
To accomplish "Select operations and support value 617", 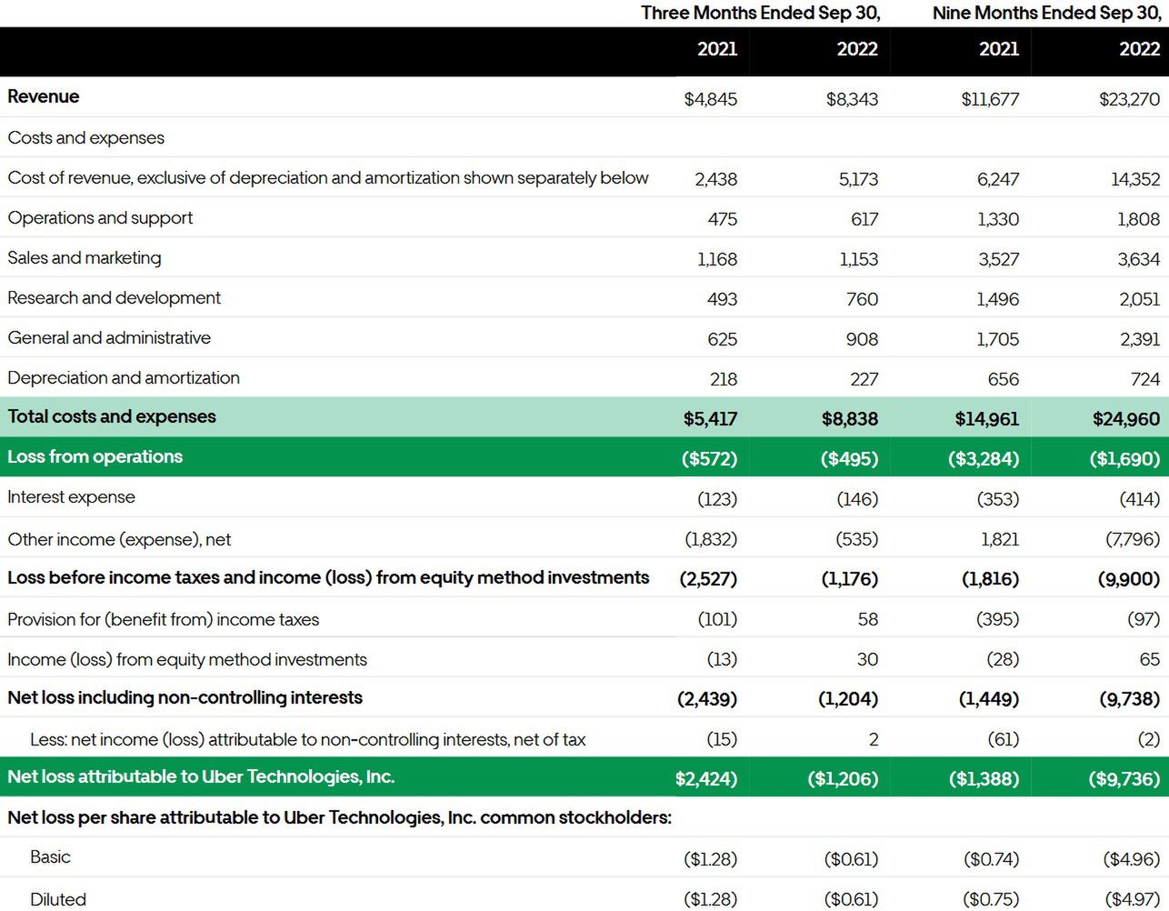I will (864, 219).
